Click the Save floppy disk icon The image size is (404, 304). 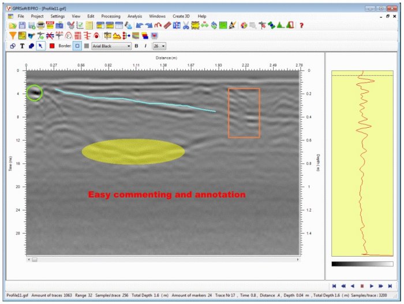(22, 26)
